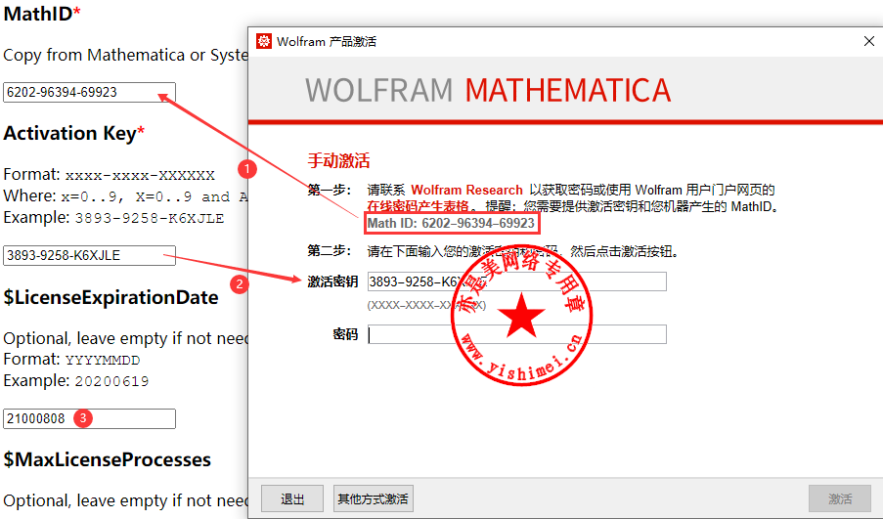Close the Wolfram product activation dialog
This screenshot has width=883, height=519.
869,41
